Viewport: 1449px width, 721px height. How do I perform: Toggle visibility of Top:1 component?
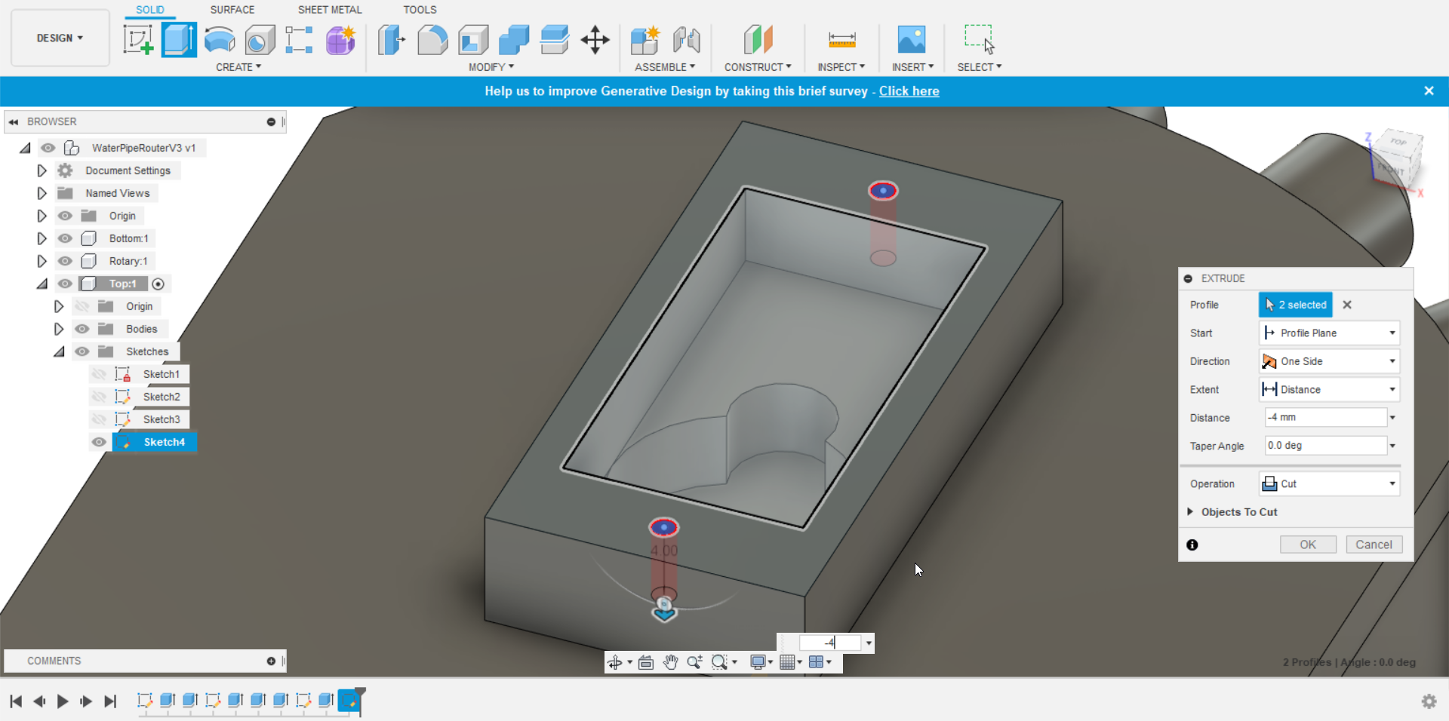click(66, 284)
